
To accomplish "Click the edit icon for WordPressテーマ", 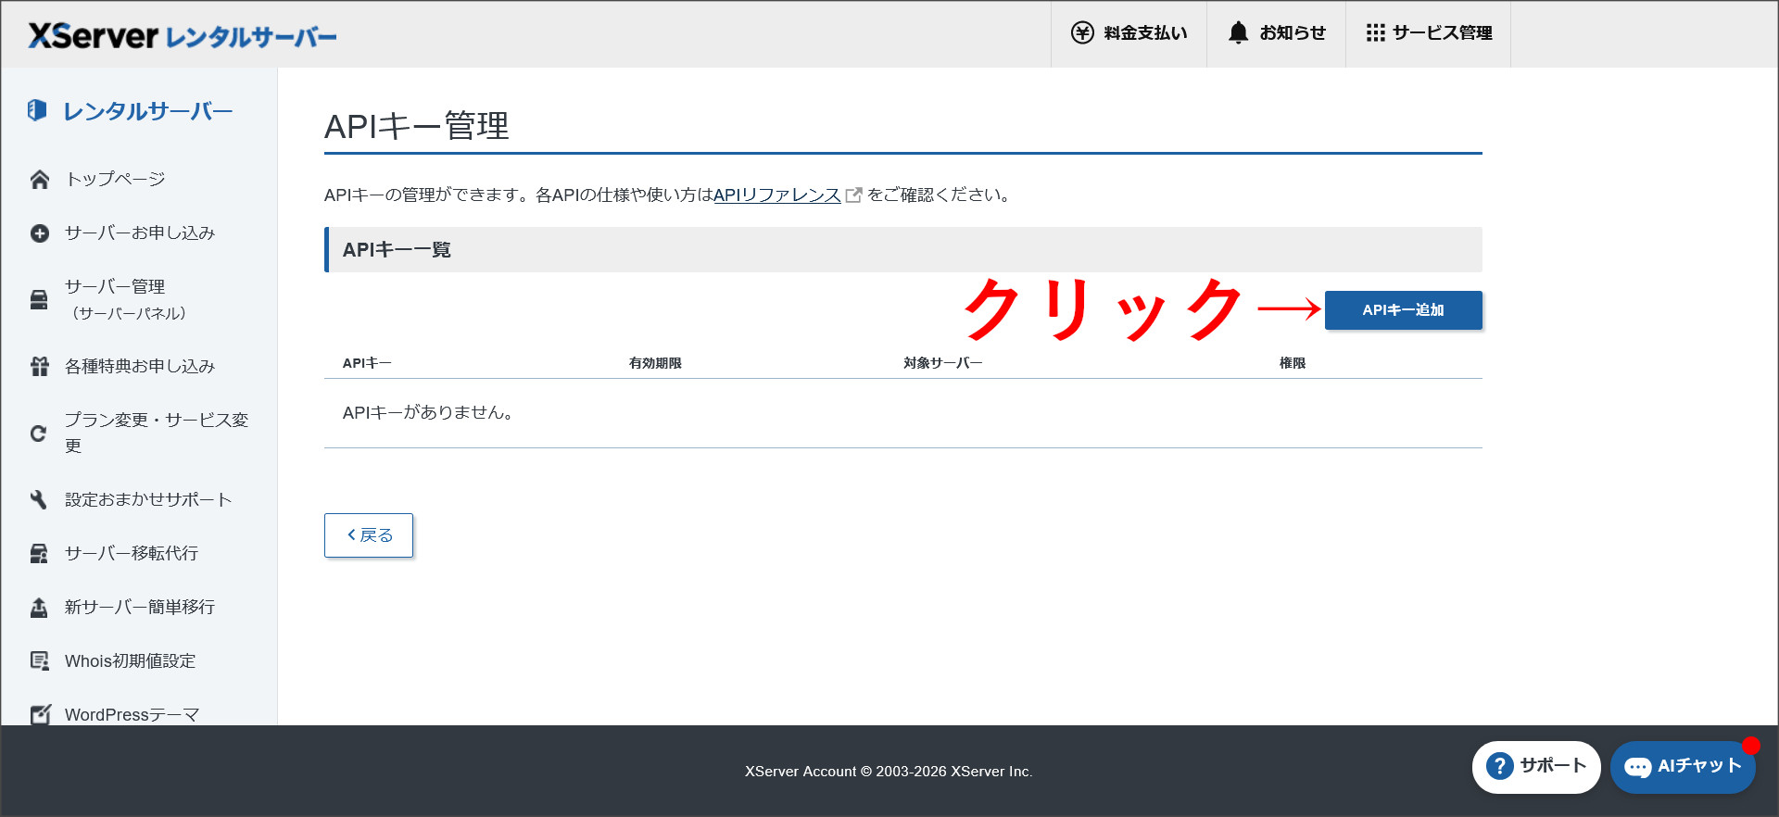I will [40, 714].
